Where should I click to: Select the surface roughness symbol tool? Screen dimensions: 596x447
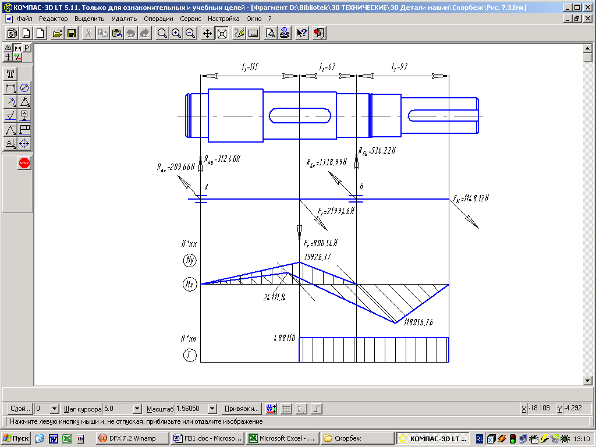10,116
